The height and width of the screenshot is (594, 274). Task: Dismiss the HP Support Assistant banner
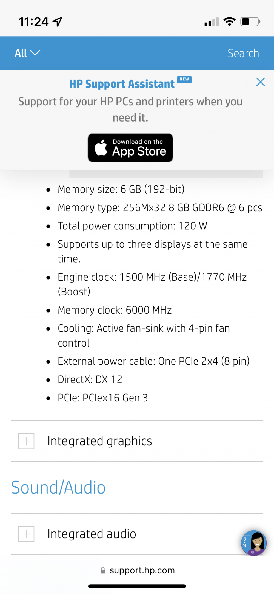coord(260,82)
